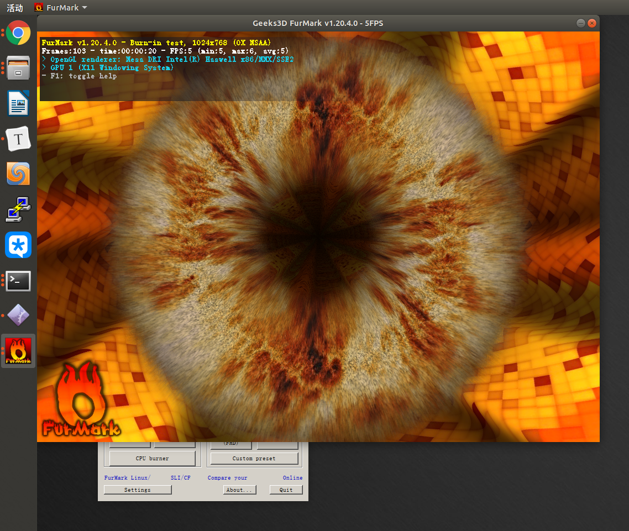629x531 pixels.
Task: Open the Terminal from the dock
Action: [18, 281]
